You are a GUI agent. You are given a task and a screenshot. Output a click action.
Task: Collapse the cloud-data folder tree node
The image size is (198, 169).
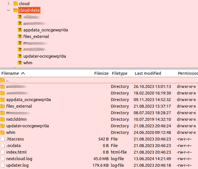click(x=8, y=10)
